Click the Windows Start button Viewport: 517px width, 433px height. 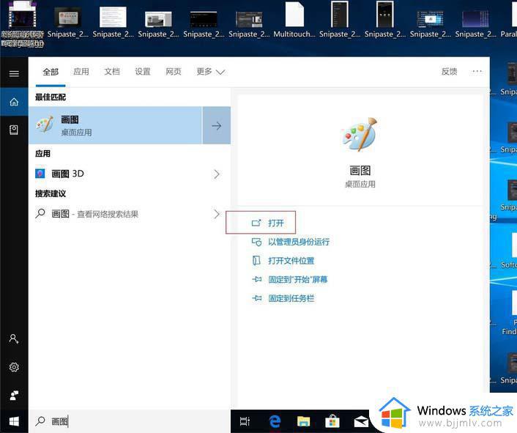(14, 421)
